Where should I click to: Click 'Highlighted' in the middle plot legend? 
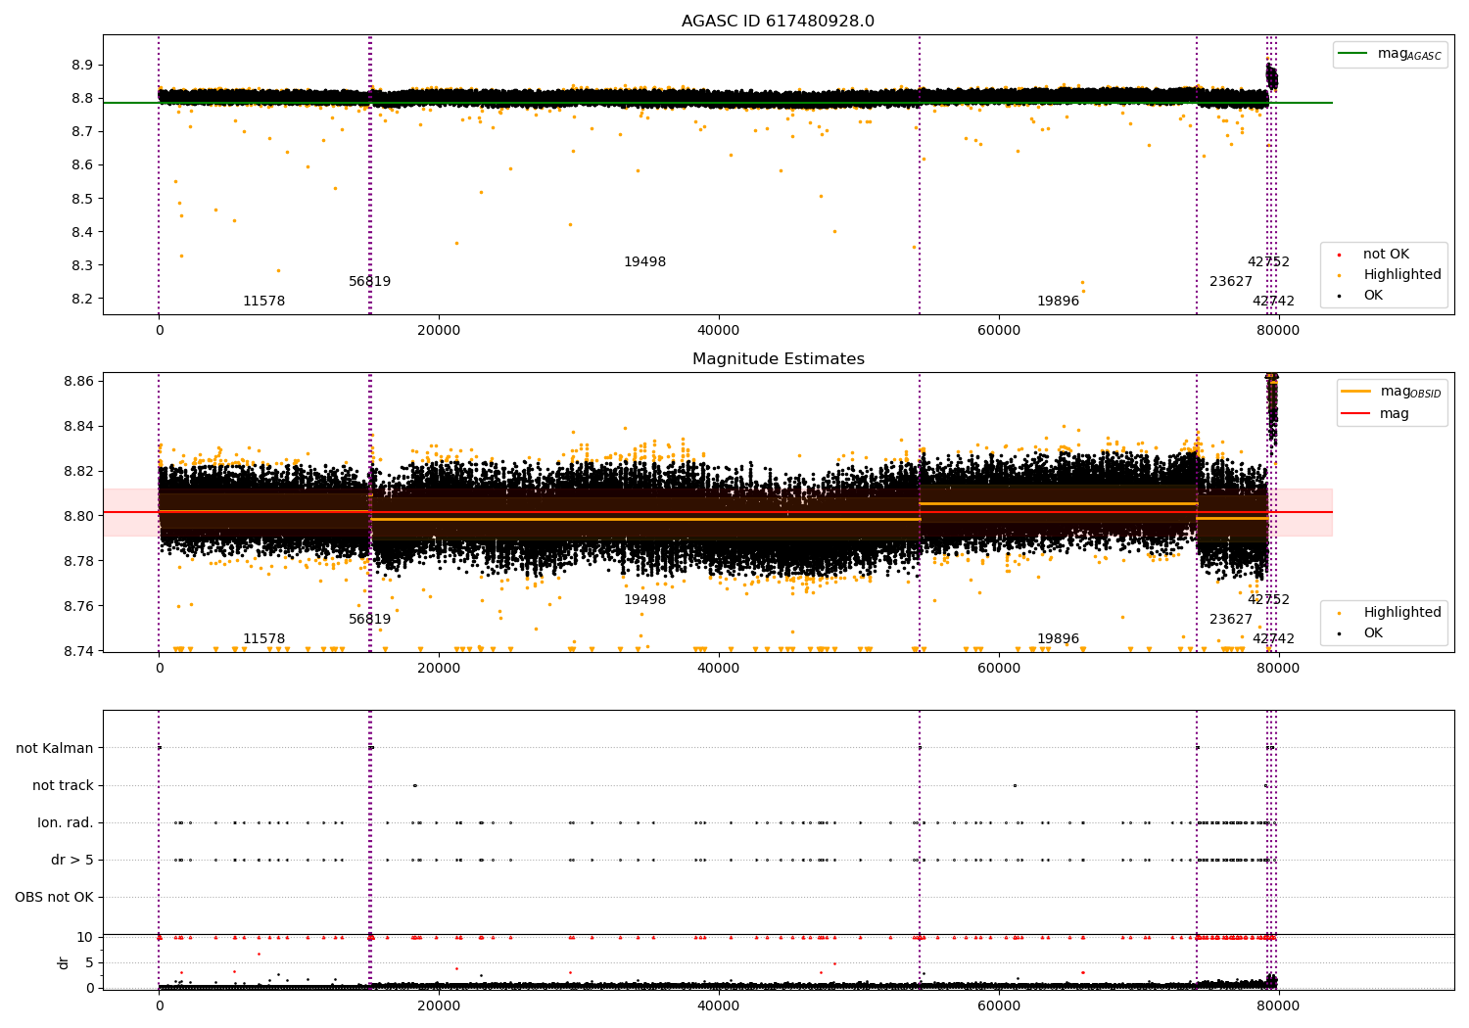click(x=1401, y=613)
